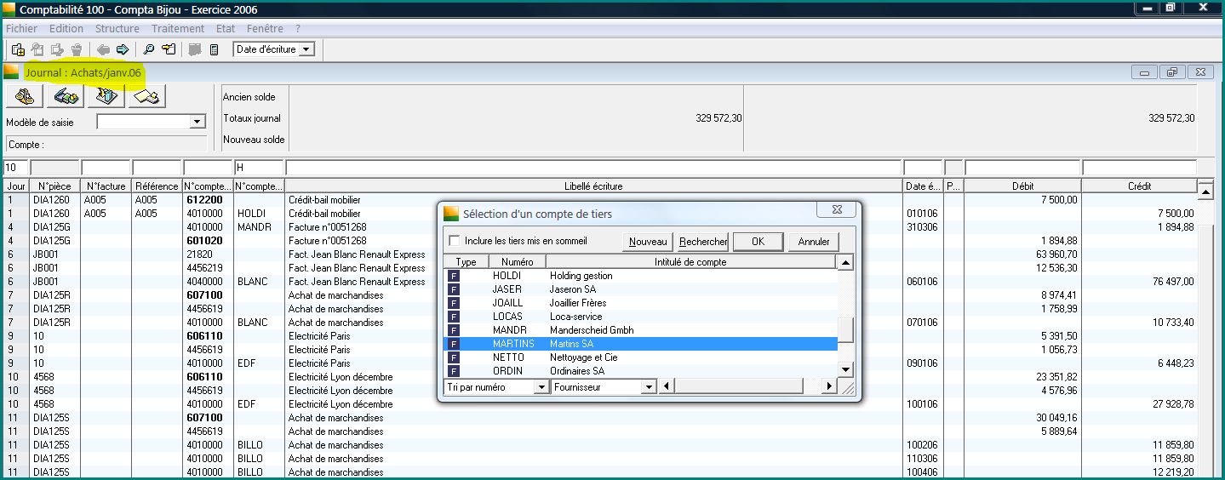1225x480 pixels.
Task: Click the Jour input field containing 10
Action: point(16,168)
